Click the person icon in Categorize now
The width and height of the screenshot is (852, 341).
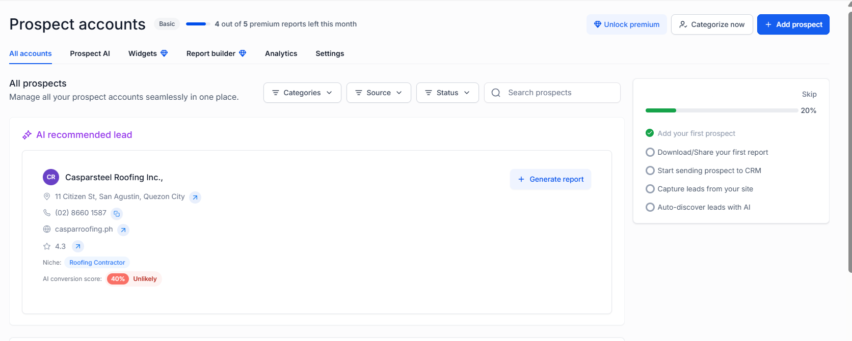(683, 24)
